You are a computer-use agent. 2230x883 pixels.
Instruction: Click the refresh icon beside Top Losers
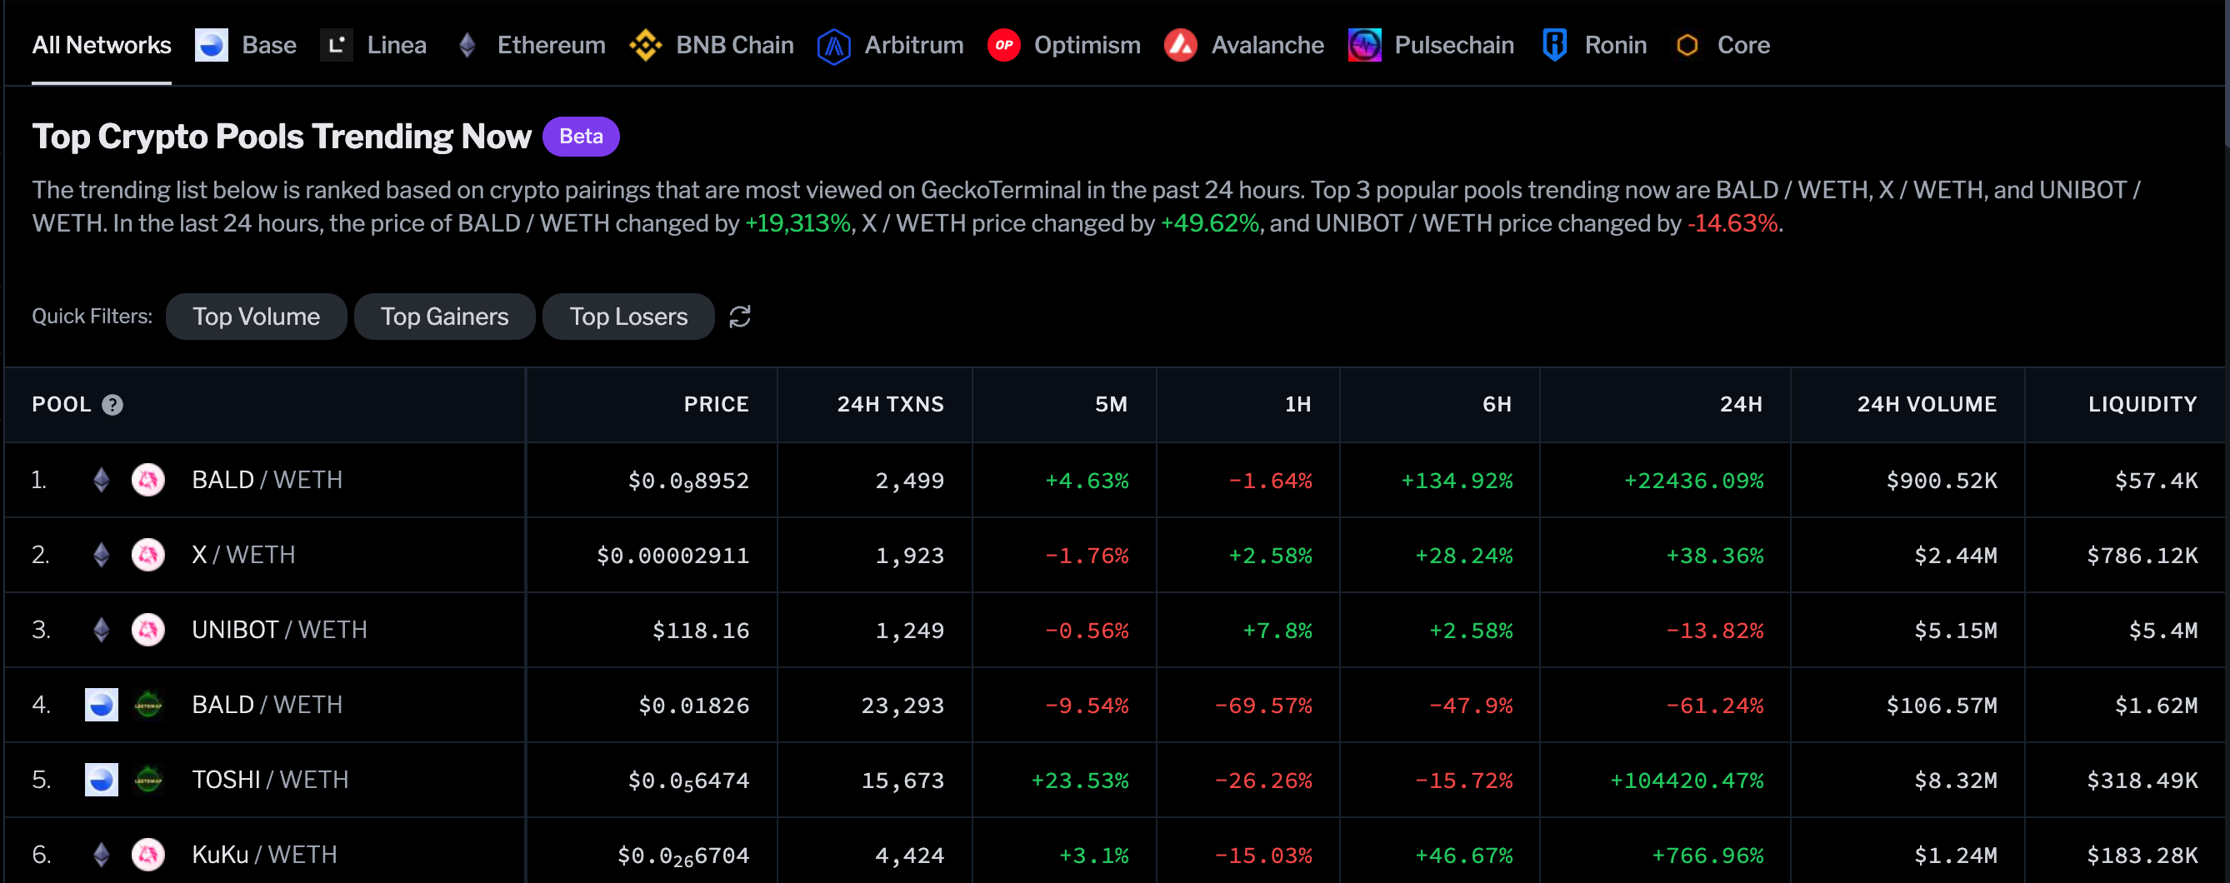coord(739,317)
